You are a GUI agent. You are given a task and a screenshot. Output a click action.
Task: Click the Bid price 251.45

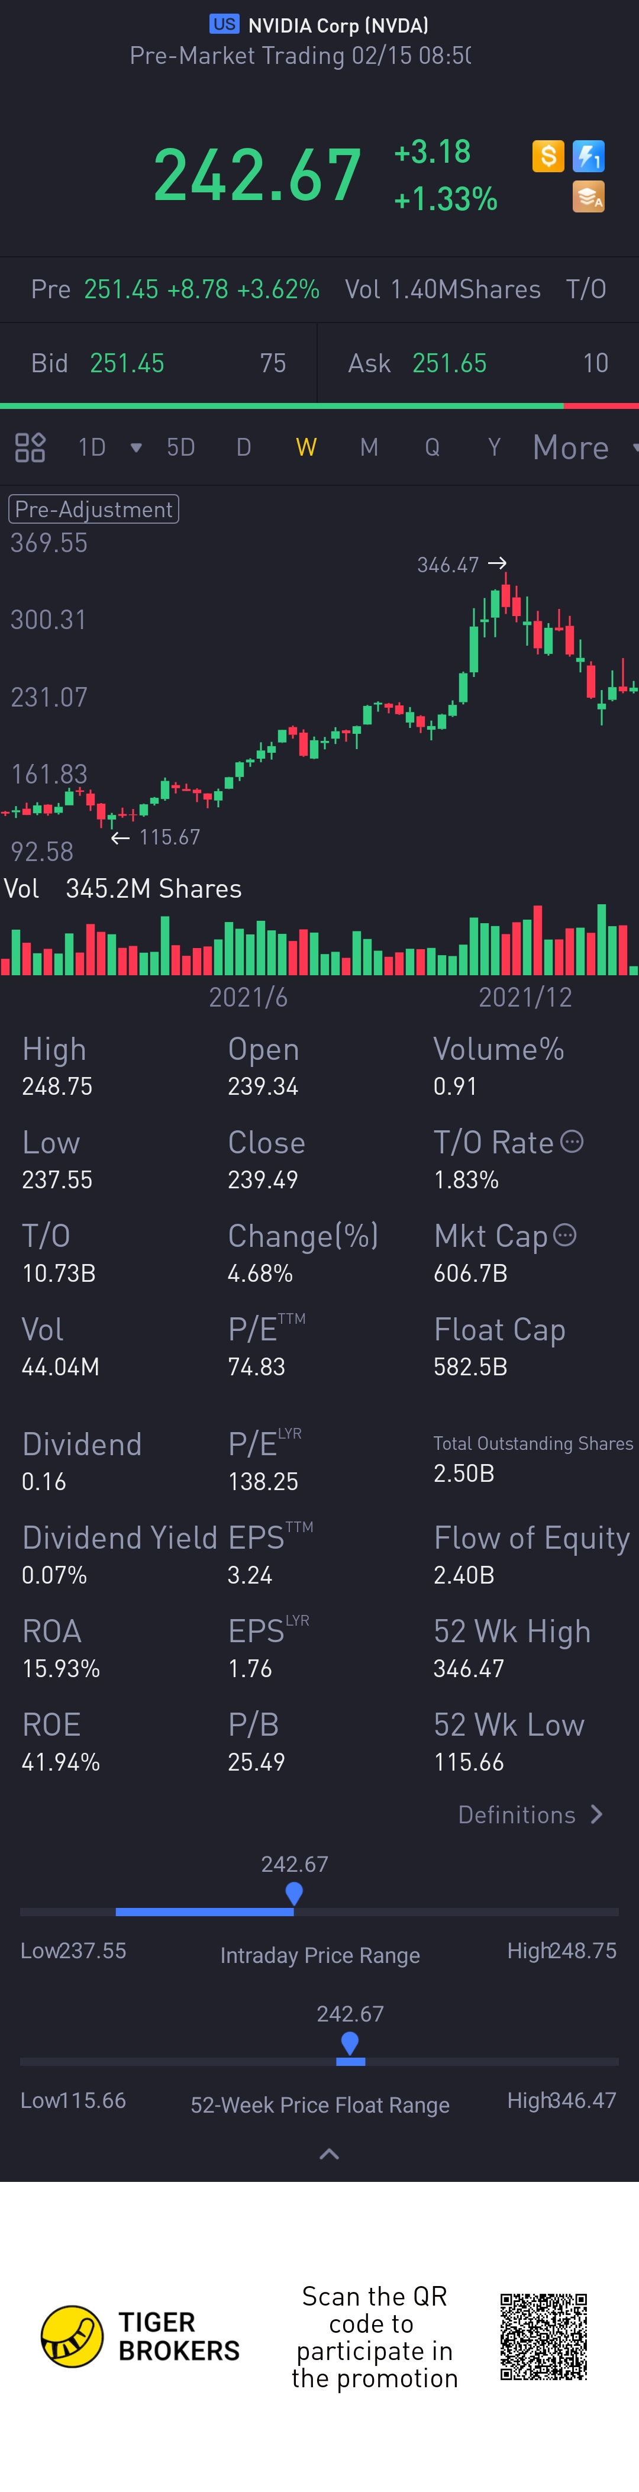coord(127,363)
